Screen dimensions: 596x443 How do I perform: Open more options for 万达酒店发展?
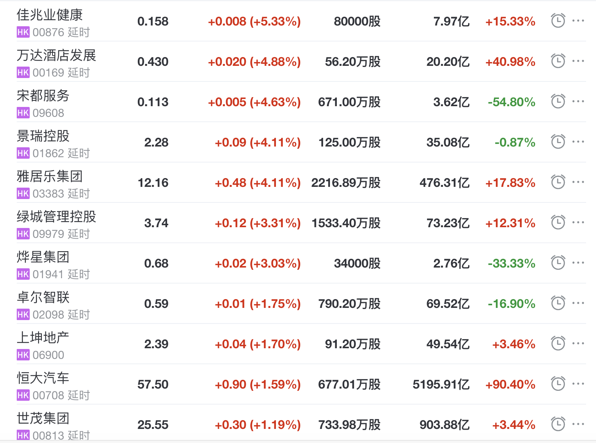point(578,61)
